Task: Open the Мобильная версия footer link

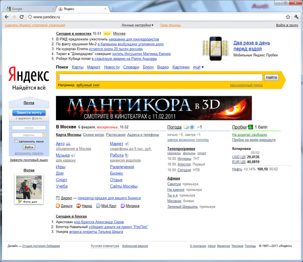Action: pyautogui.click(x=135, y=246)
